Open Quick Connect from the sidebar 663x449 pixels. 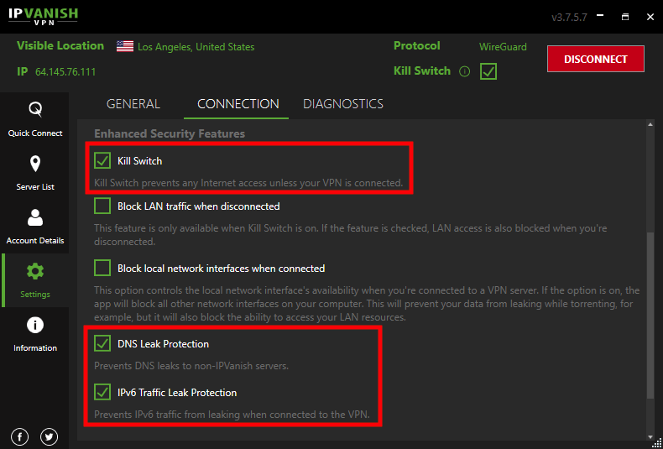[x=35, y=119]
